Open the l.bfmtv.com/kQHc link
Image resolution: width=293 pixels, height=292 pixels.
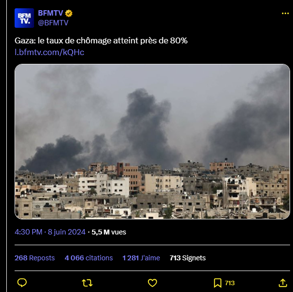click(x=49, y=52)
